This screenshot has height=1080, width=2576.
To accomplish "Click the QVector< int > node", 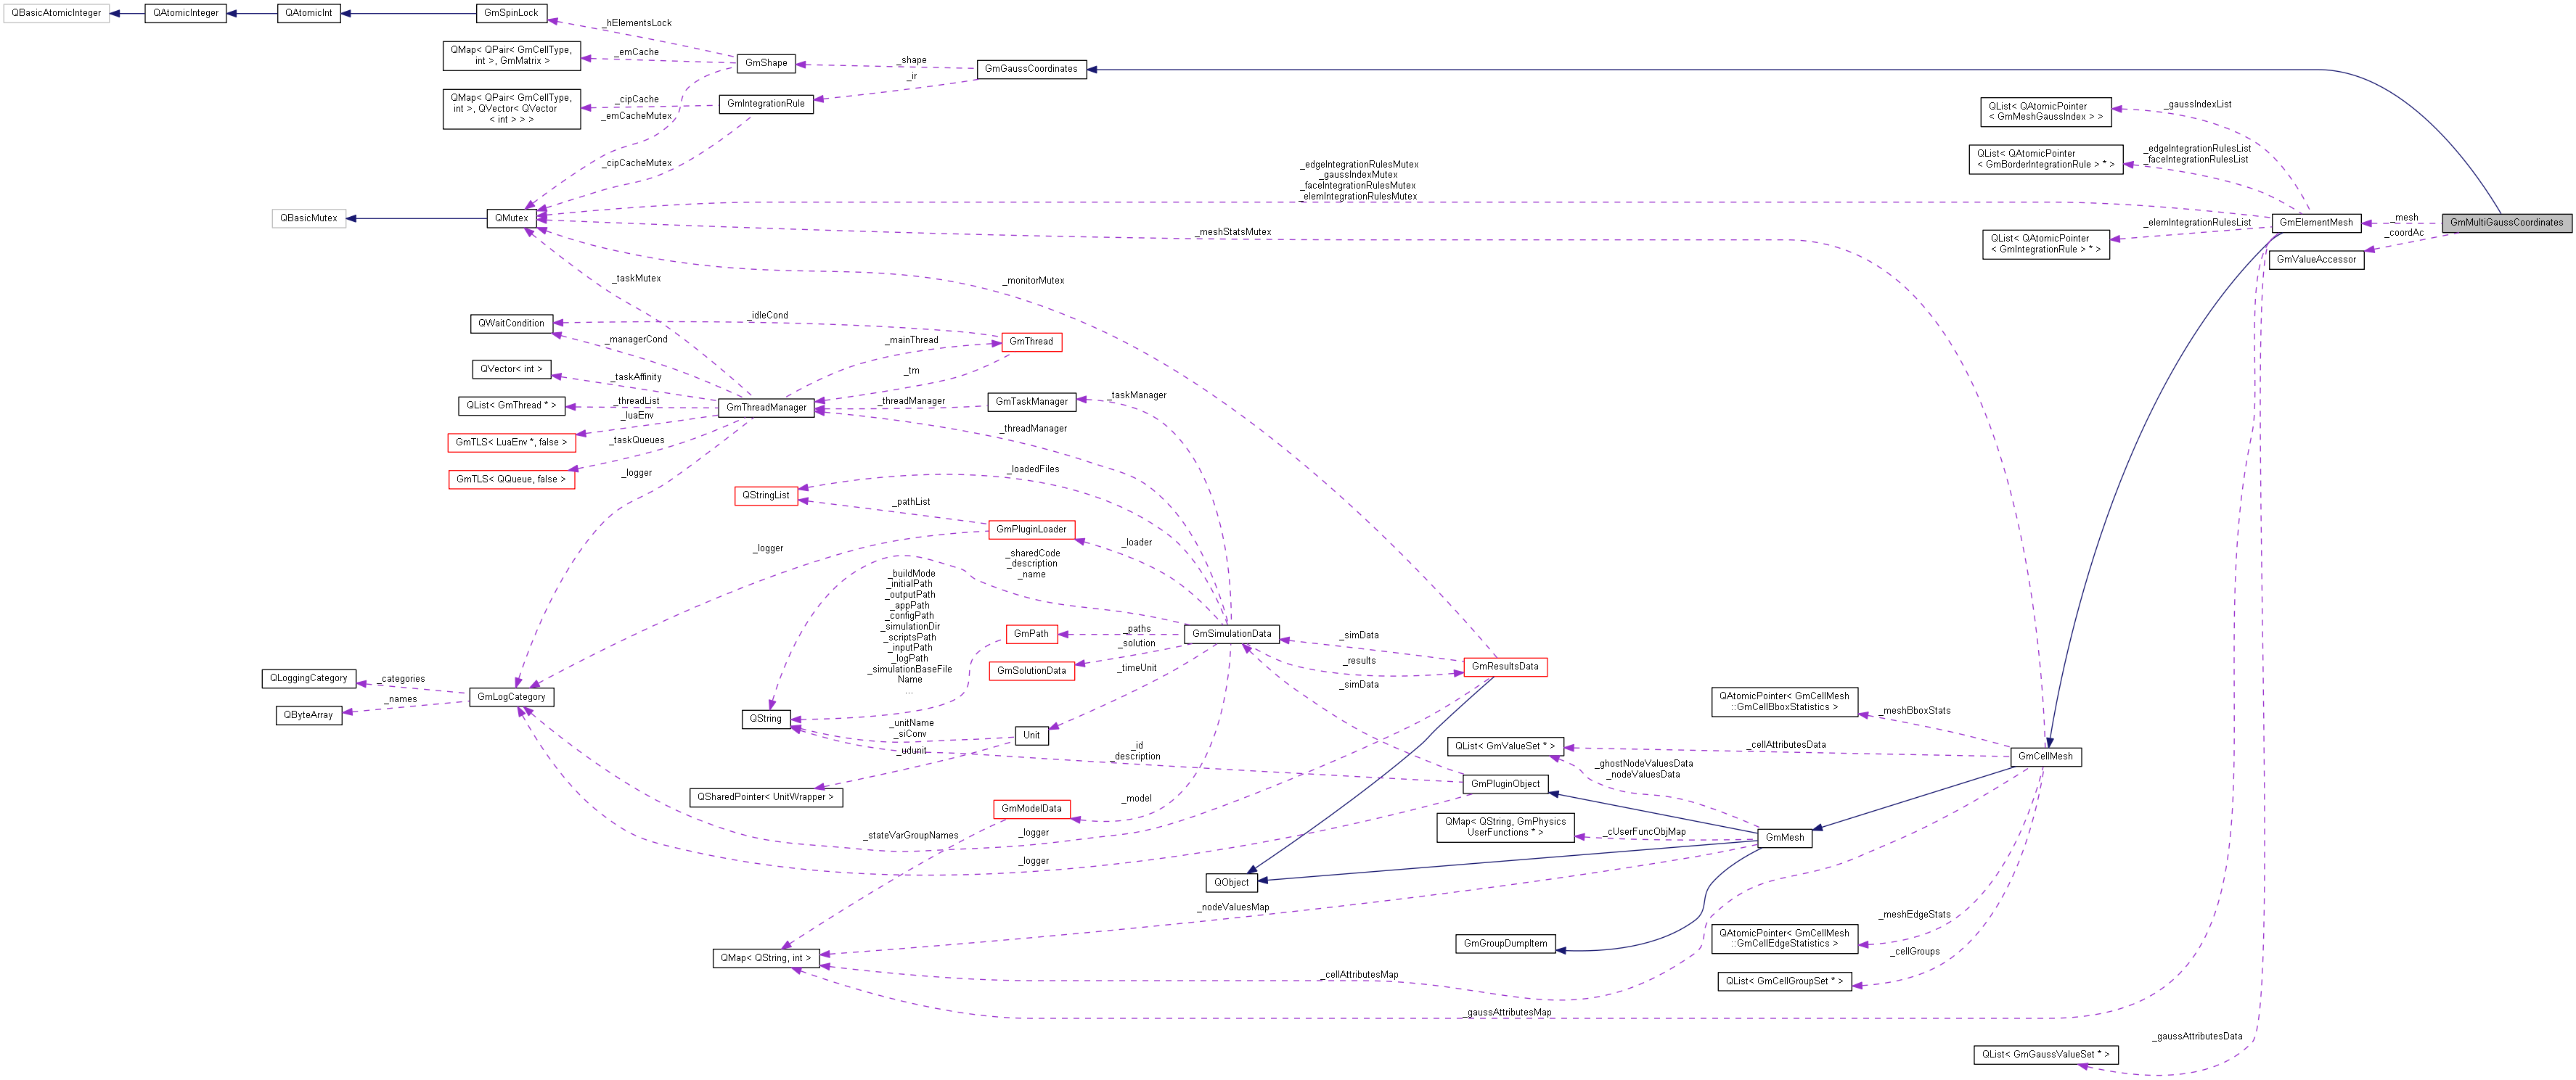I will click(511, 370).
